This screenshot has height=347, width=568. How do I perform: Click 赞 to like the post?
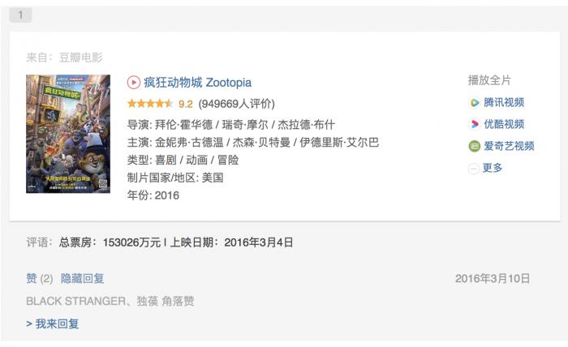[x=32, y=278]
